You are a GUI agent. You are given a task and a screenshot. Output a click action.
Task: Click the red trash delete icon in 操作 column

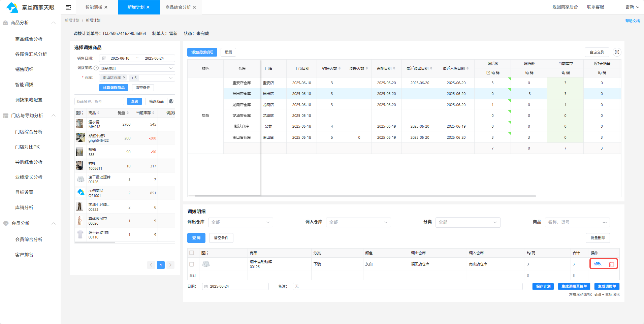(611, 264)
